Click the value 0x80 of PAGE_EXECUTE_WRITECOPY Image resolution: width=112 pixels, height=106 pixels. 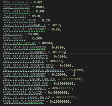click(x=56, y=29)
